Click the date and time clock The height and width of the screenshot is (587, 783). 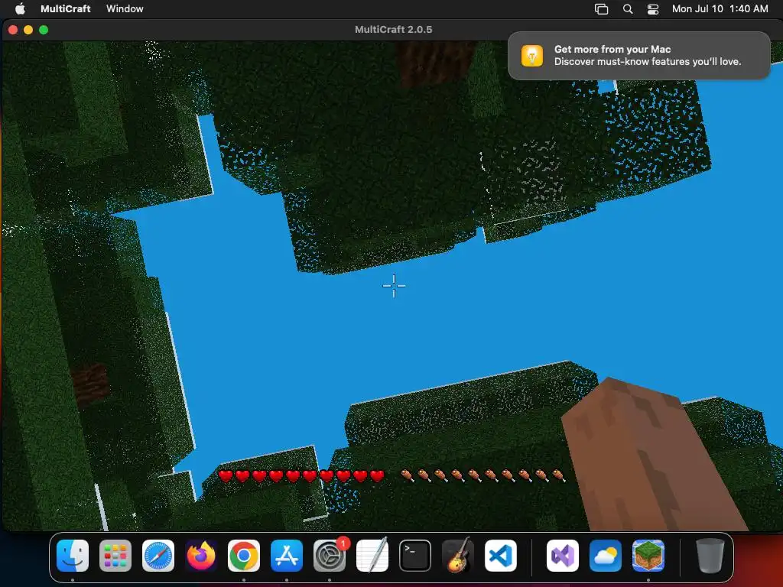(720, 8)
